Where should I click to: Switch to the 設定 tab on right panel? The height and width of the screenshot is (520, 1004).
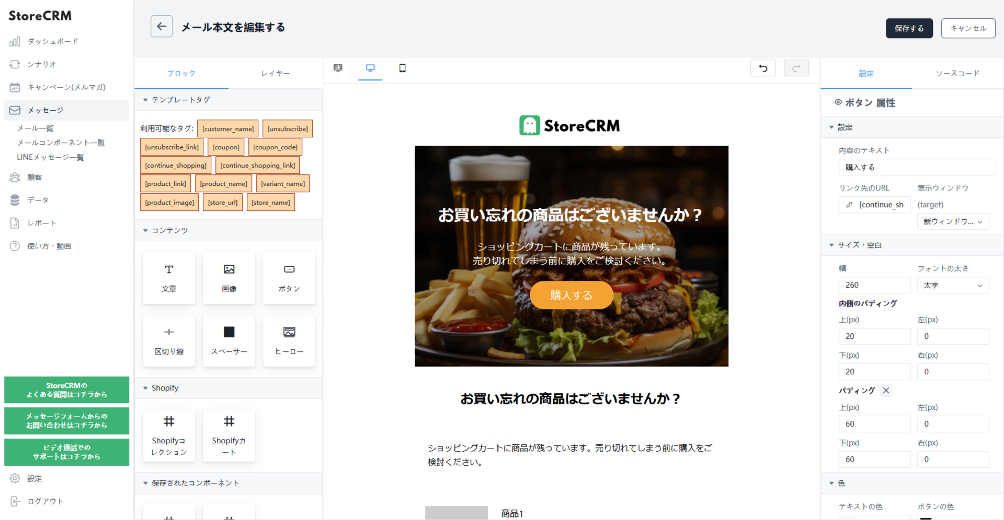866,73
